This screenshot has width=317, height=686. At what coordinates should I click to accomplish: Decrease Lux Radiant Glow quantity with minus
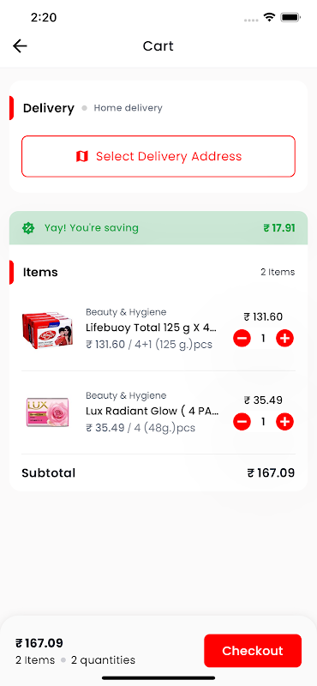click(242, 422)
